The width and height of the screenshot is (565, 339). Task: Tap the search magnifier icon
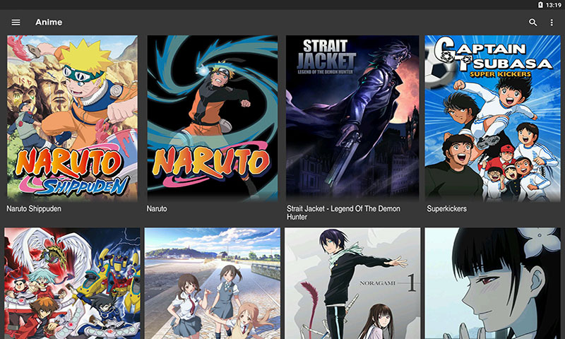pyautogui.click(x=533, y=23)
